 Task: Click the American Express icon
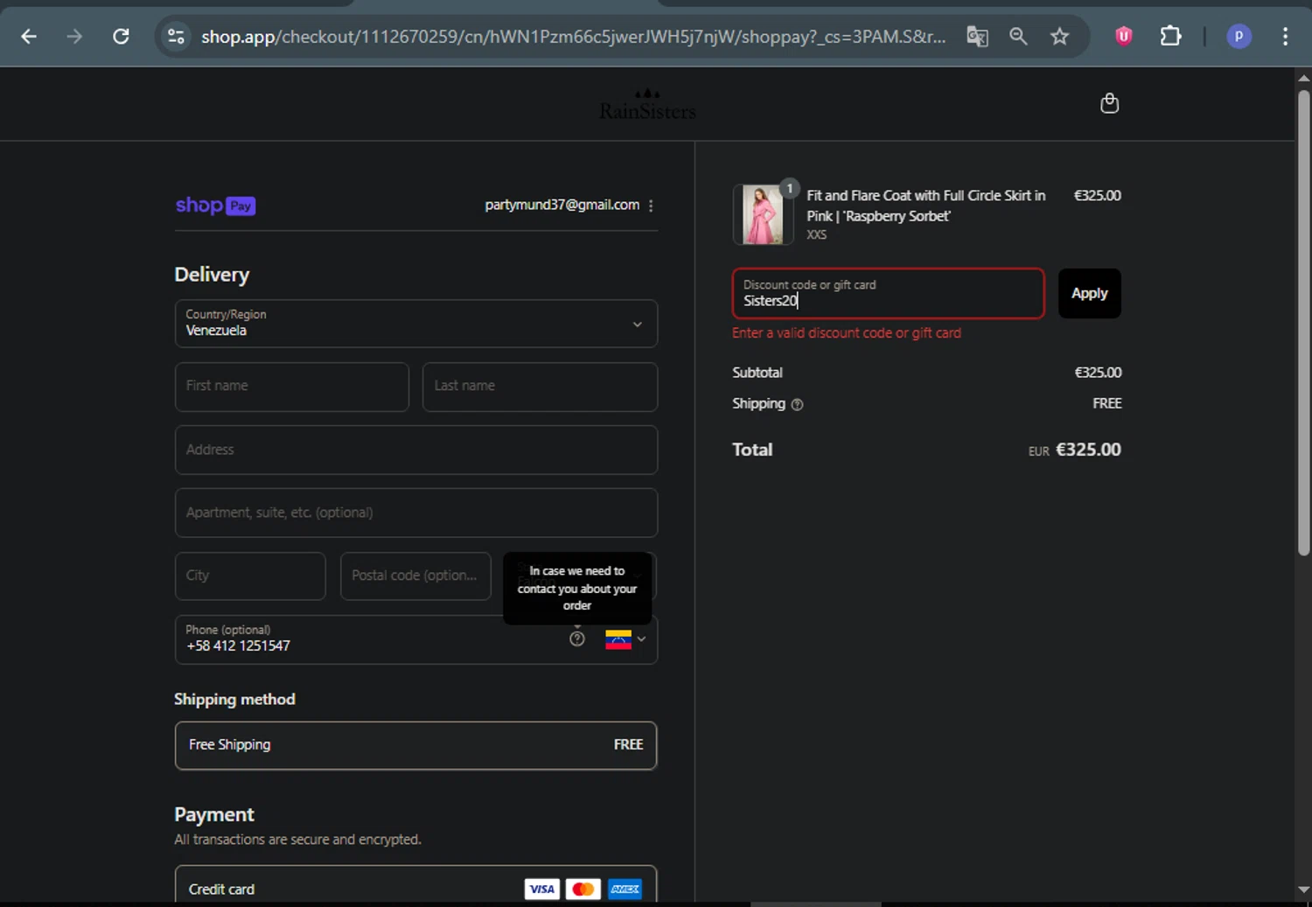(x=625, y=890)
